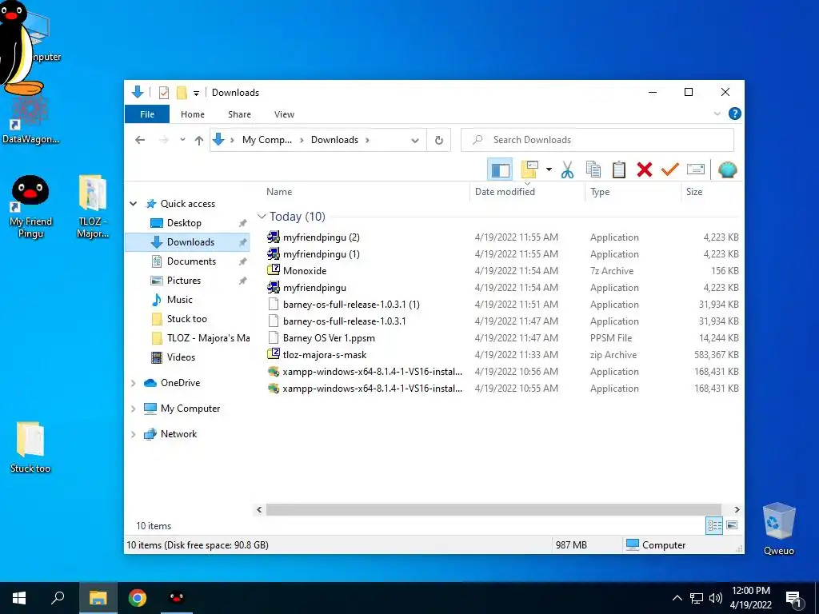819x614 pixels.
Task: Click the Copy toolbar icon
Action: click(593, 169)
